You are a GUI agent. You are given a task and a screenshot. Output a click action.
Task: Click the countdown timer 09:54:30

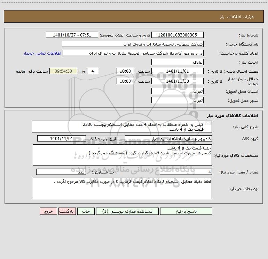[x=63, y=71]
